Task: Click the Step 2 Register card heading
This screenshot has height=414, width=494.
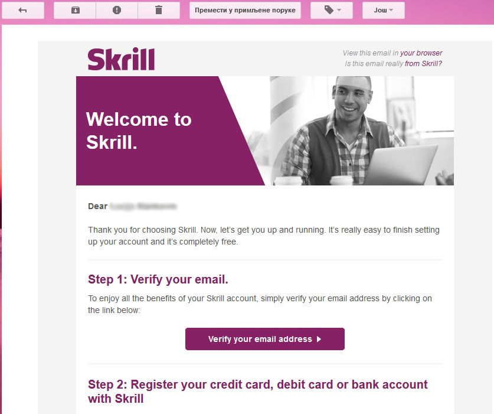Action: point(258,392)
